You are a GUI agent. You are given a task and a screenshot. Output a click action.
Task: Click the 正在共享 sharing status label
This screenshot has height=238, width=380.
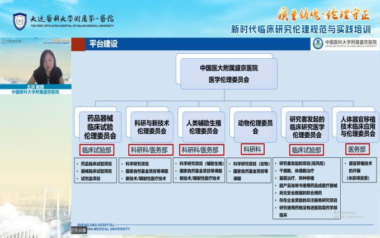click(x=80, y=230)
